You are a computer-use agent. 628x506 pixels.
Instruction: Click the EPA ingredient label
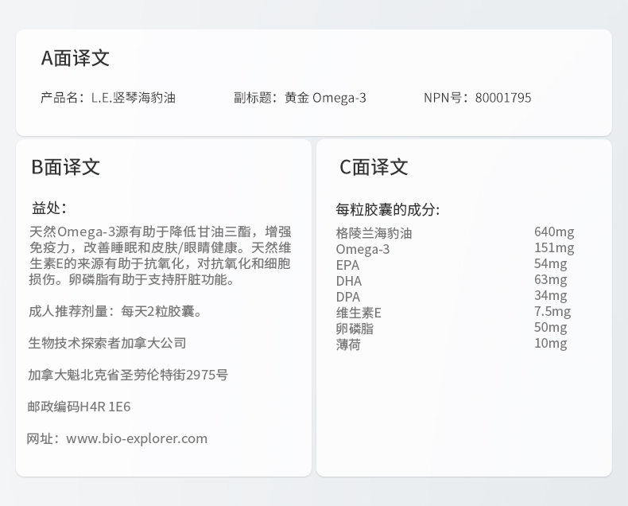(x=347, y=265)
